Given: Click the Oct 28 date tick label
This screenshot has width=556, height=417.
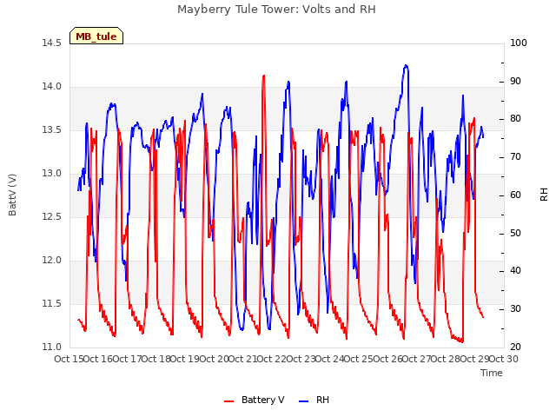Looking at the screenshot, I should [x=446, y=359].
